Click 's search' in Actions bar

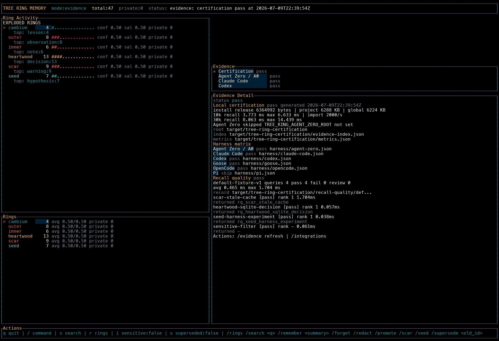[x=70, y=333]
